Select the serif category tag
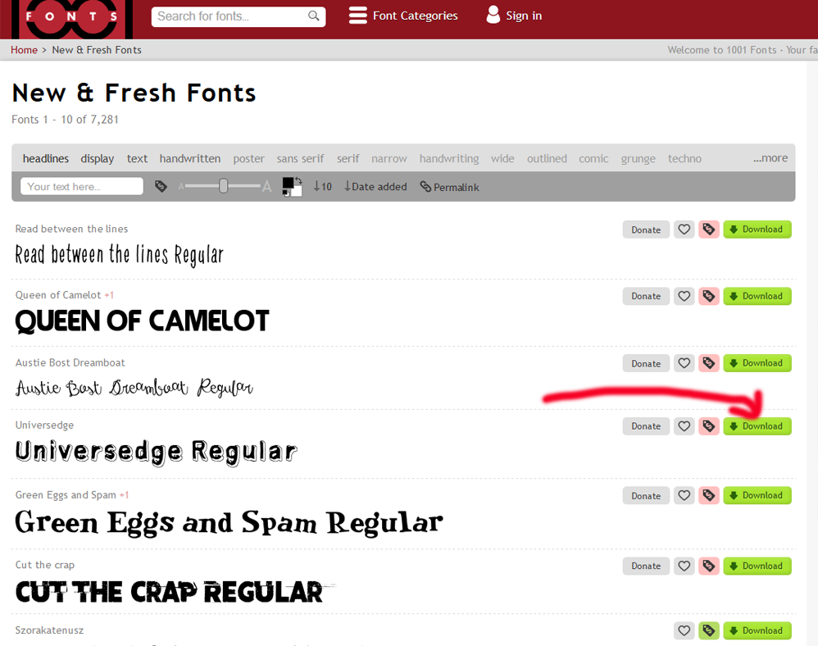The height and width of the screenshot is (646, 818). pos(348,158)
